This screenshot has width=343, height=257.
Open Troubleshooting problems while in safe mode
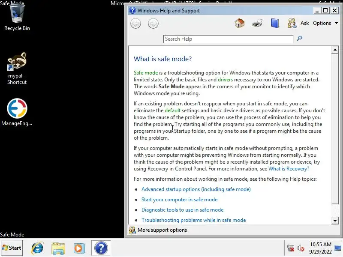coord(194,220)
